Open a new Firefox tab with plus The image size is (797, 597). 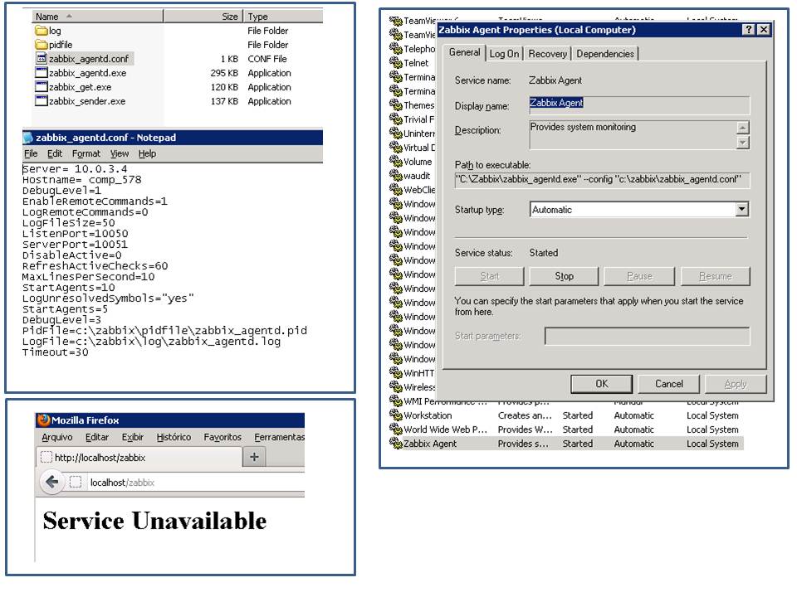[254, 457]
